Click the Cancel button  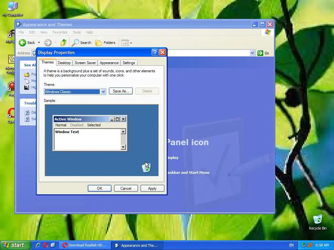126,188
